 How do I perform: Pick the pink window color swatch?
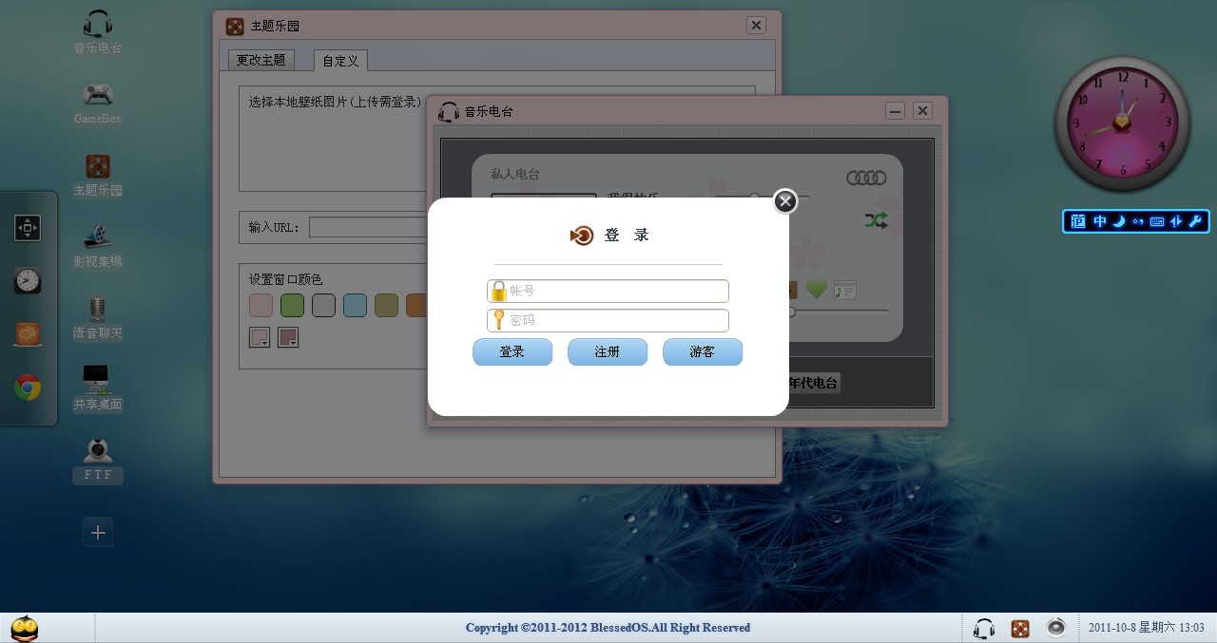pos(261,305)
